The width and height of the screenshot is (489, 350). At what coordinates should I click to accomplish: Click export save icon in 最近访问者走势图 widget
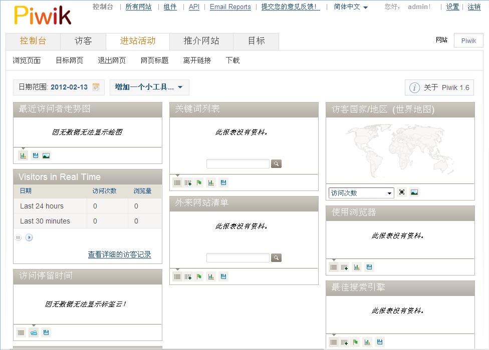36,155
